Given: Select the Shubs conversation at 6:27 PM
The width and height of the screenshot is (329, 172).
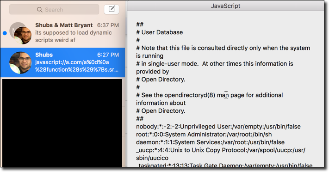Looking at the screenshot, I should [x=63, y=62].
